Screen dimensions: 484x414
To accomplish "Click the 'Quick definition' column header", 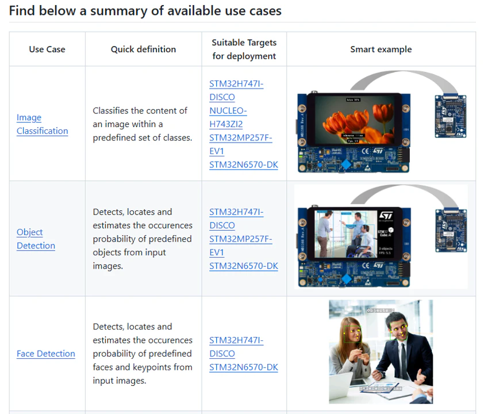I will coord(143,49).
